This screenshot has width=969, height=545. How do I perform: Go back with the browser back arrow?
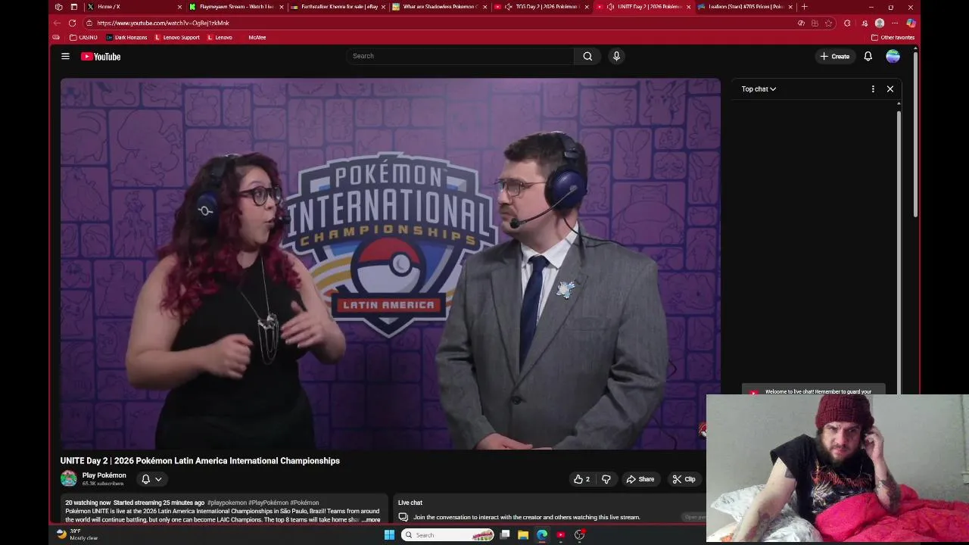click(x=57, y=23)
